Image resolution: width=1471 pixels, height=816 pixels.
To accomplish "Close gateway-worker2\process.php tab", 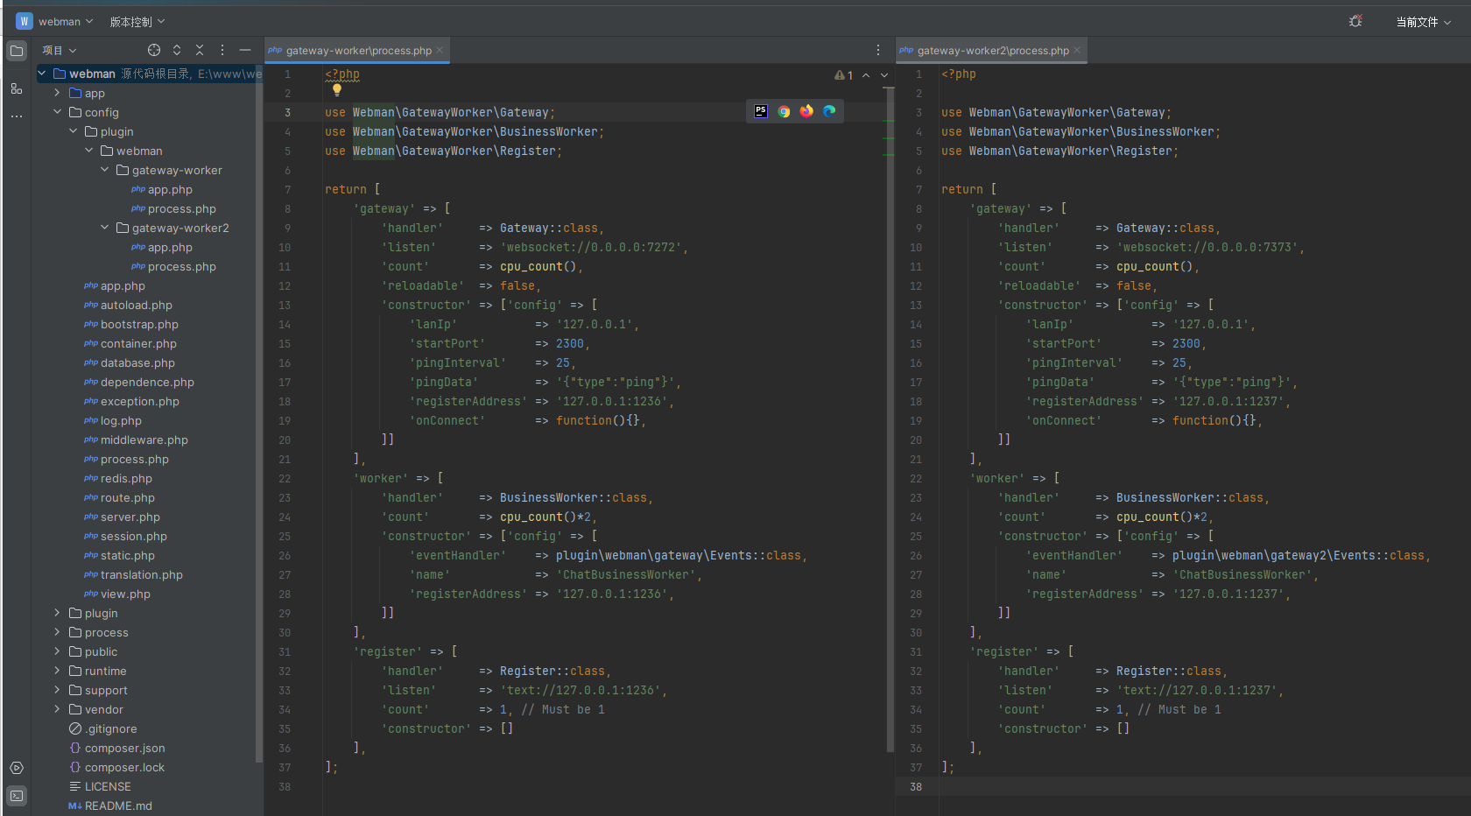I will tap(1077, 50).
